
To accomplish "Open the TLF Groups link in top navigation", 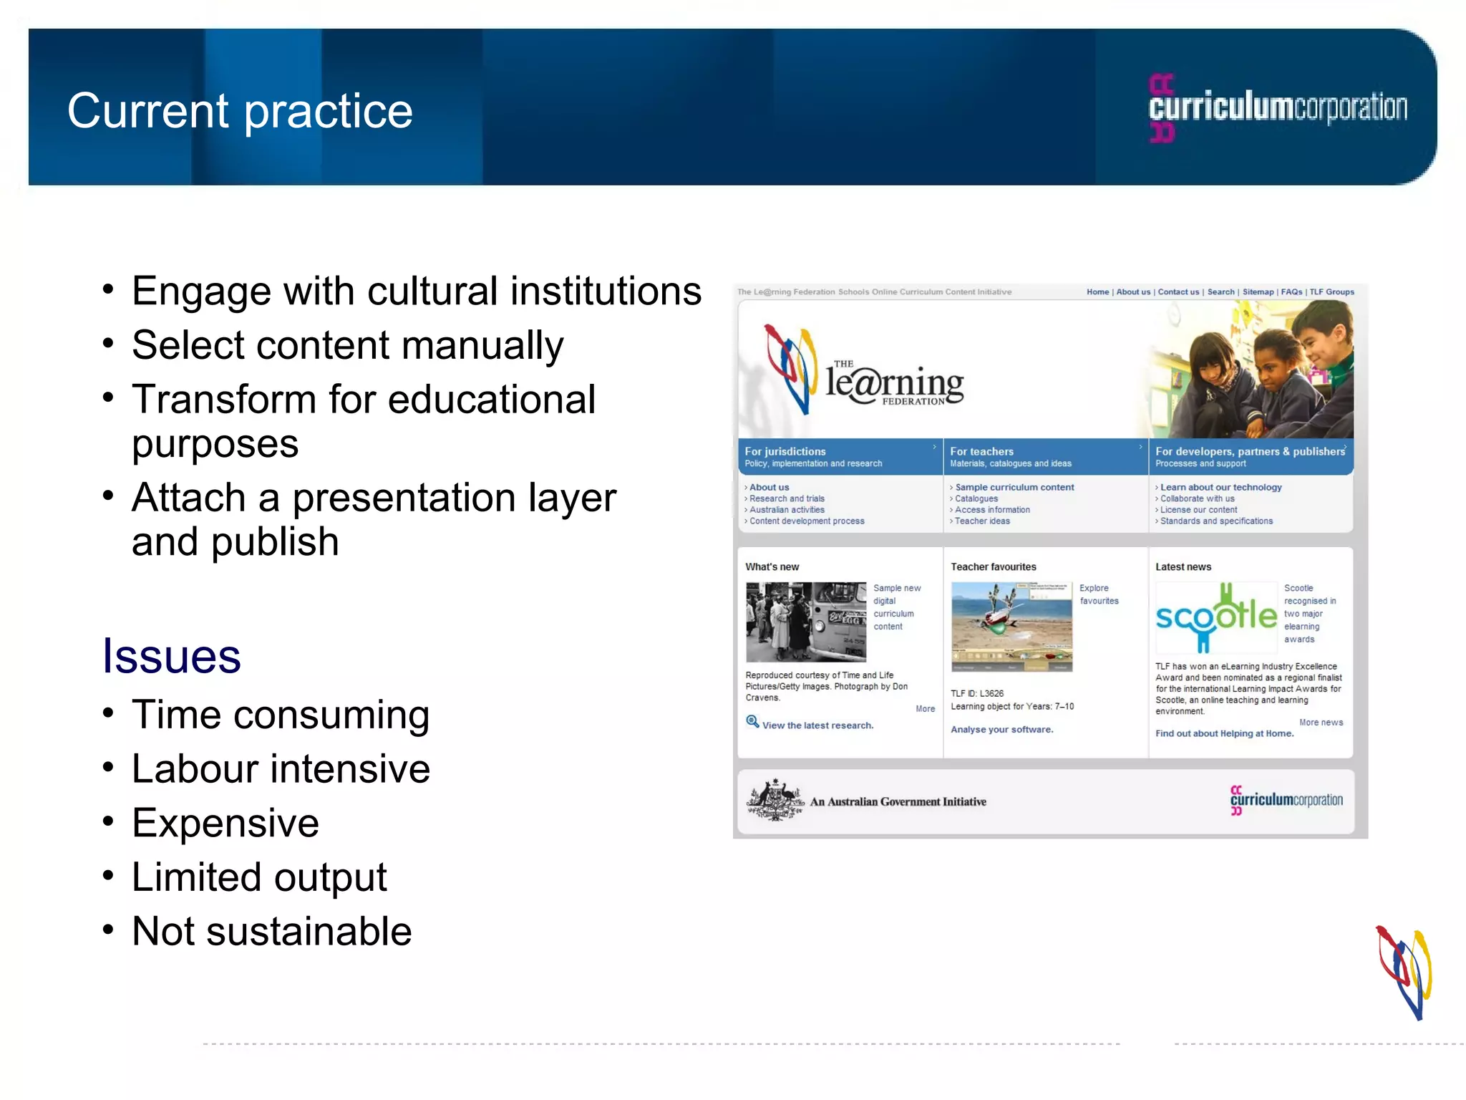I will (x=1332, y=292).
